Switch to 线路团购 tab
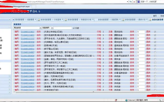This screenshot has height=102, width=164. pos(108,20)
